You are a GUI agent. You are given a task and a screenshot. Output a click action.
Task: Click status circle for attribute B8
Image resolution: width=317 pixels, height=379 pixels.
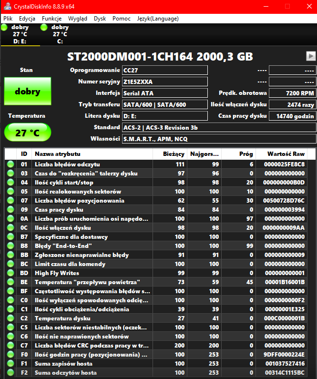10,246
